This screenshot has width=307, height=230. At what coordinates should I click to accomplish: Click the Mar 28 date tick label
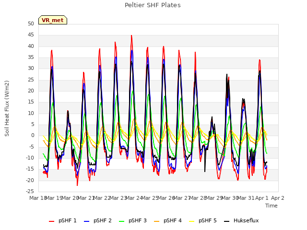198,198
